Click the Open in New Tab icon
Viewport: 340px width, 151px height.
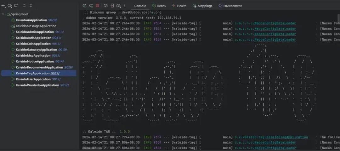click(x=16, y=6)
